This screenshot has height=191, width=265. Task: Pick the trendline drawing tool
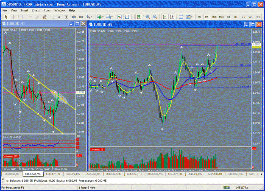37,17
